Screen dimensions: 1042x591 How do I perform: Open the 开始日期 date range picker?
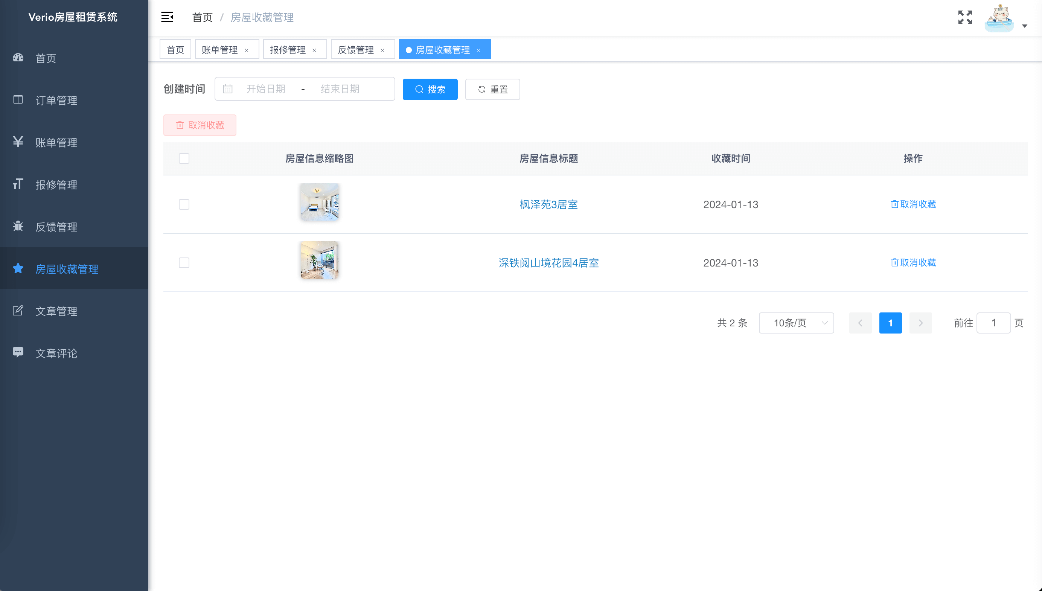pos(265,89)
